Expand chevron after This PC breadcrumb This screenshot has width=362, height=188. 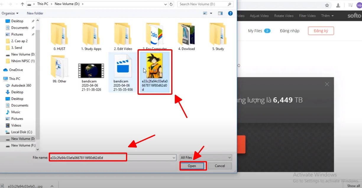[51, 4]
